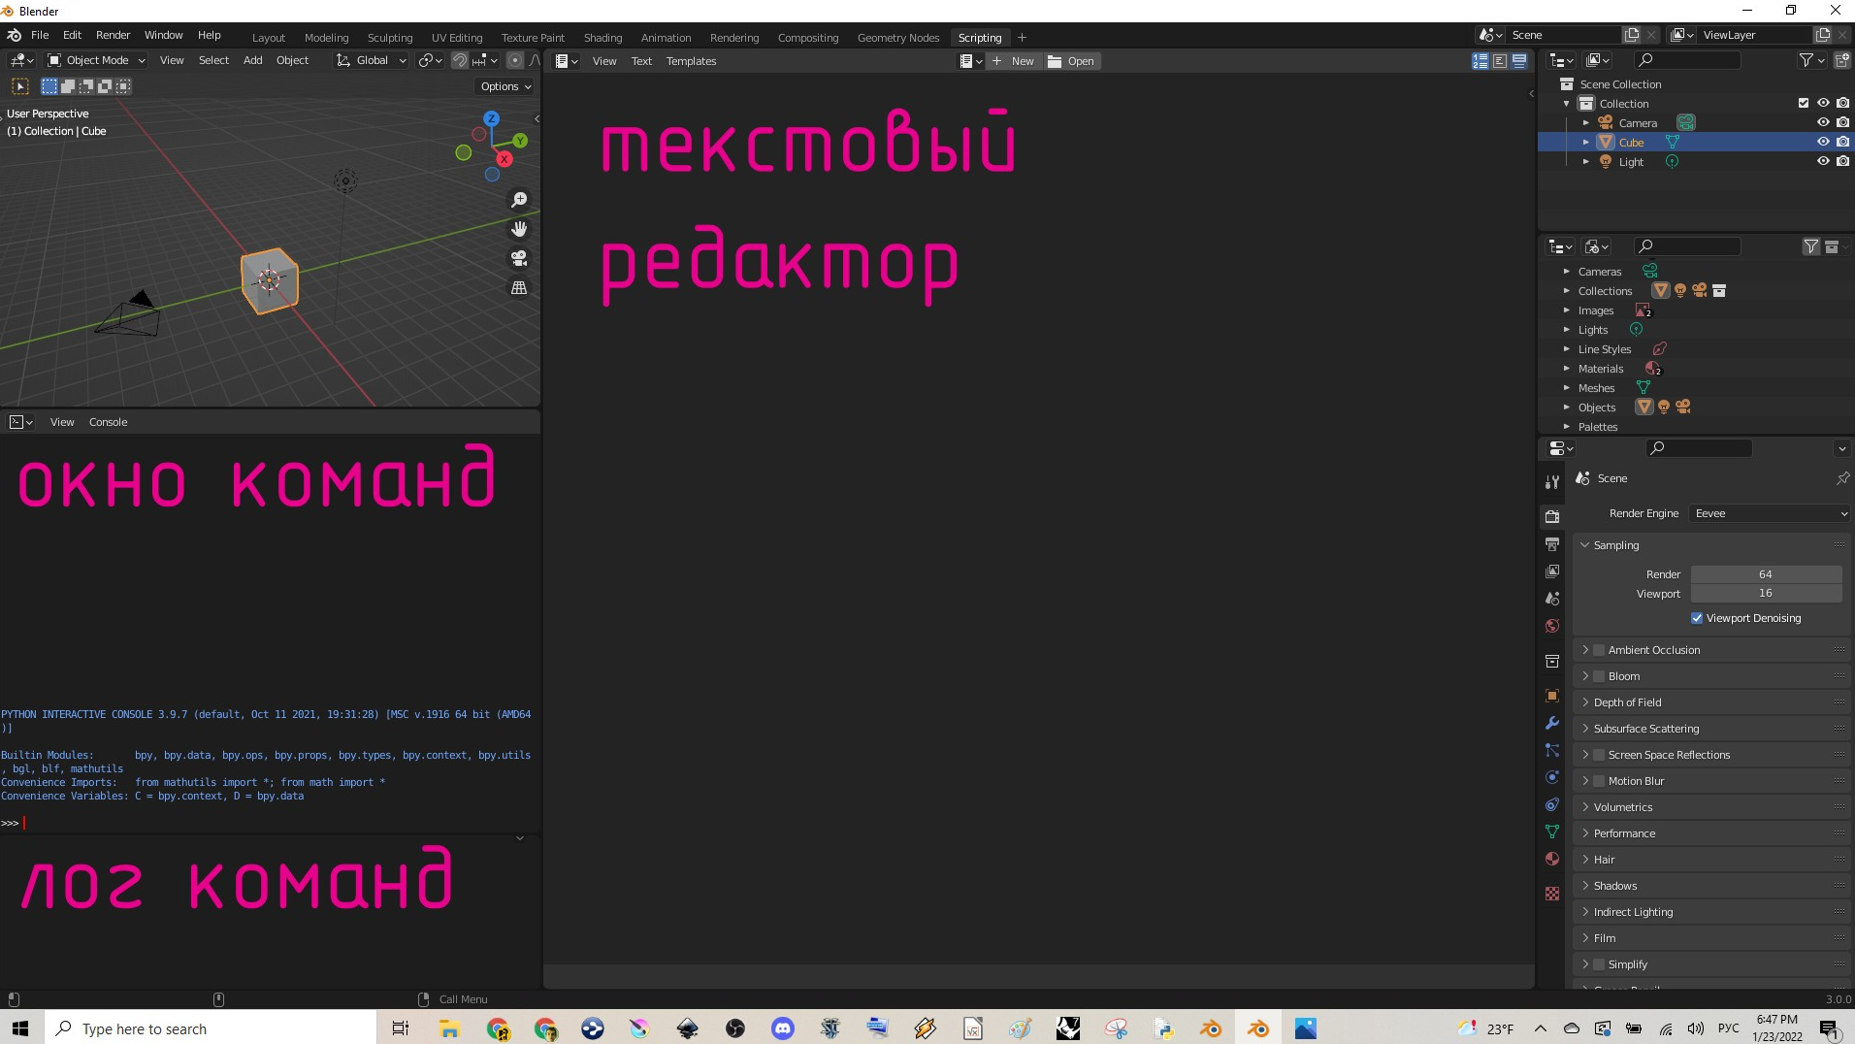1855x1044 pixels.
Task: Enable the Bloom checkbox
Action: 1599,676
